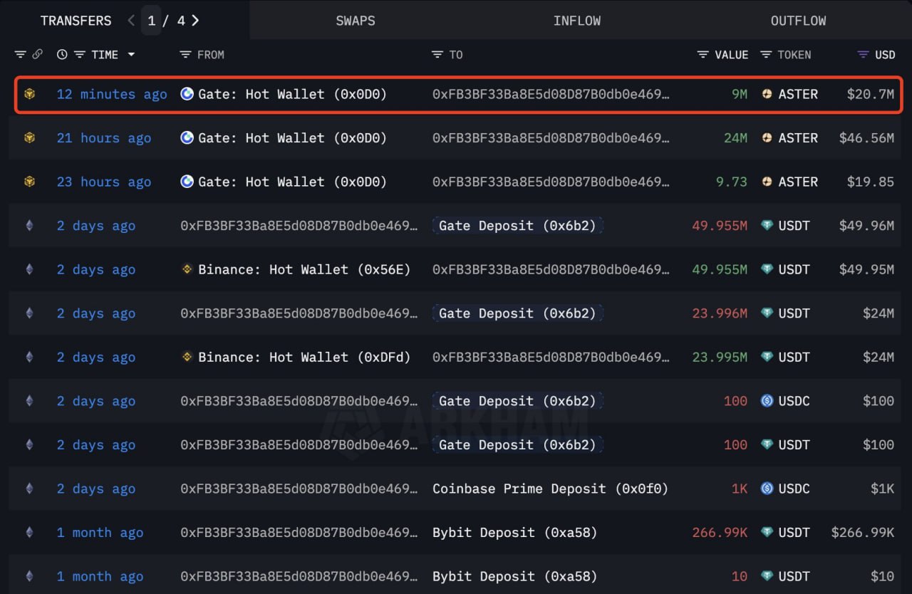Click the Ethereum chain icon on the Coinbase Prime row
Viewport: 912px width, 594px height.
29,489
